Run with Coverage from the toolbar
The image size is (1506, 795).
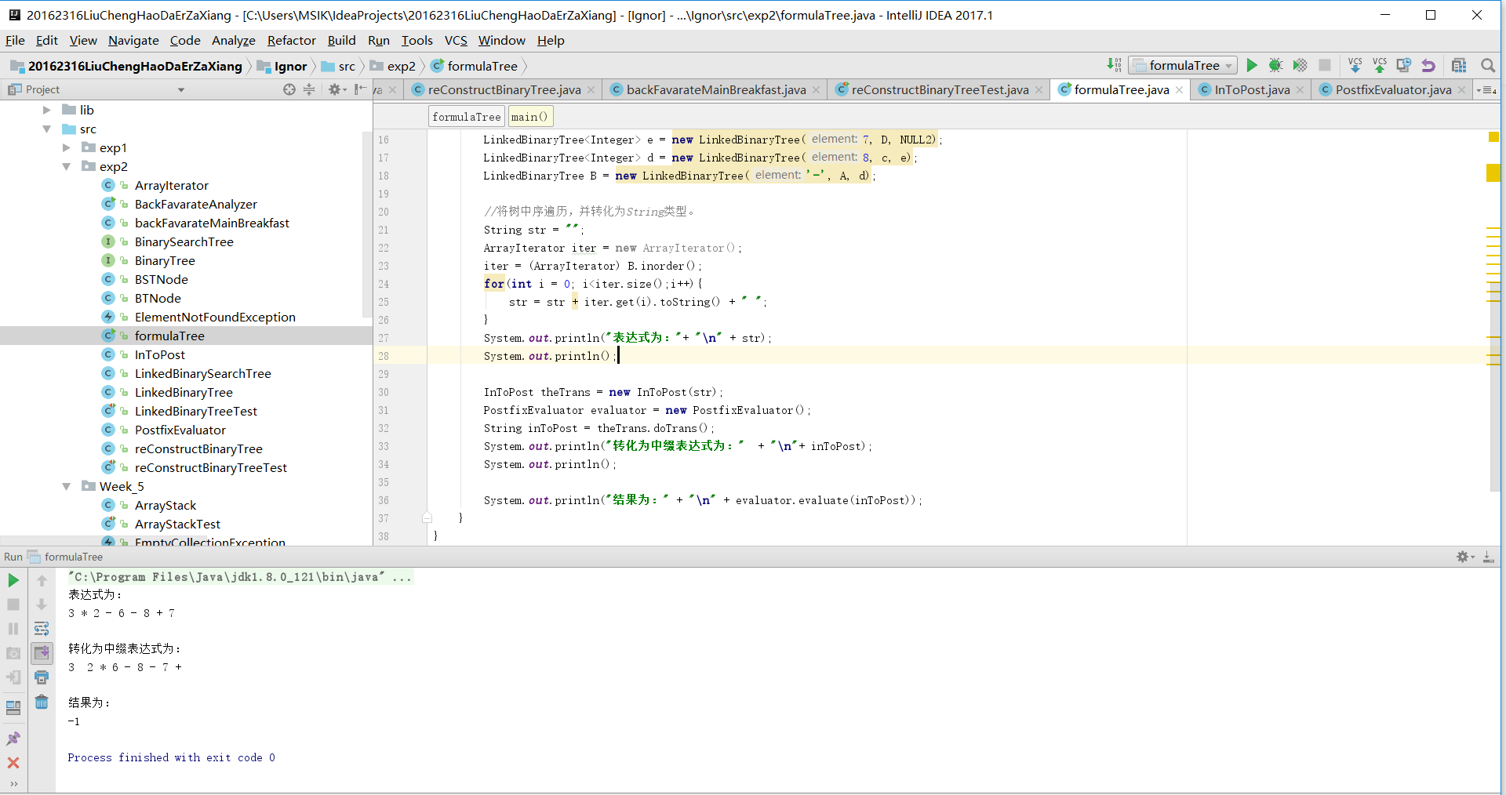click(1300, 65)
